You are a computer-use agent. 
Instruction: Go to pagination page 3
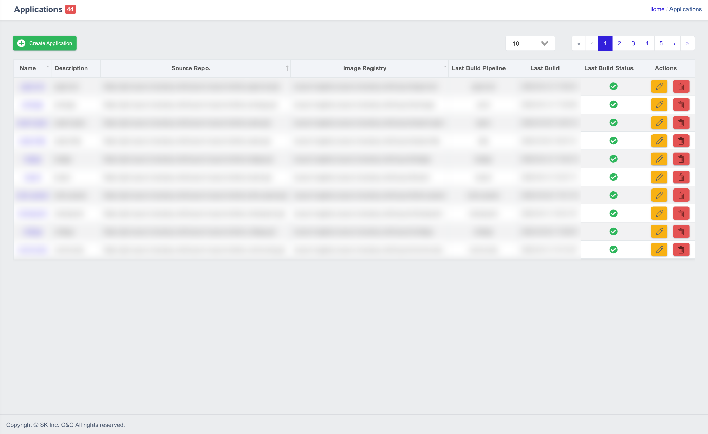(x=633, y=43)
